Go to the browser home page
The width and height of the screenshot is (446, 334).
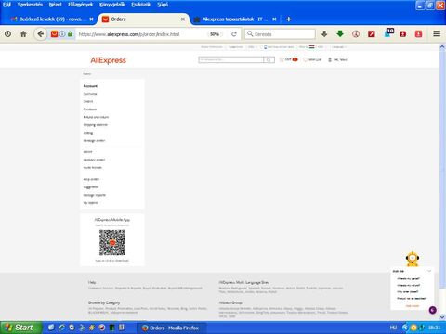pyautogui.click(x=23, y=34)
